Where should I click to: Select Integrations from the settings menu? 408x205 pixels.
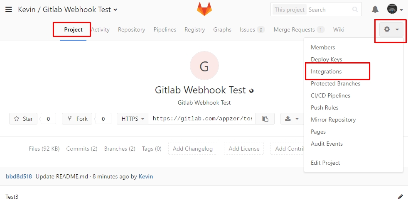tap(326, 71)
